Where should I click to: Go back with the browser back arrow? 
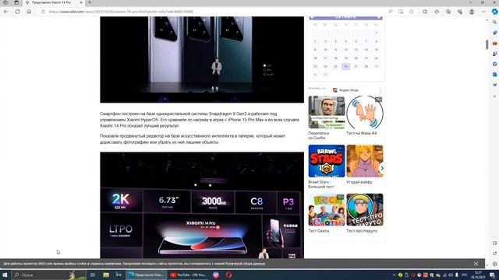click(x=6, y=12)
